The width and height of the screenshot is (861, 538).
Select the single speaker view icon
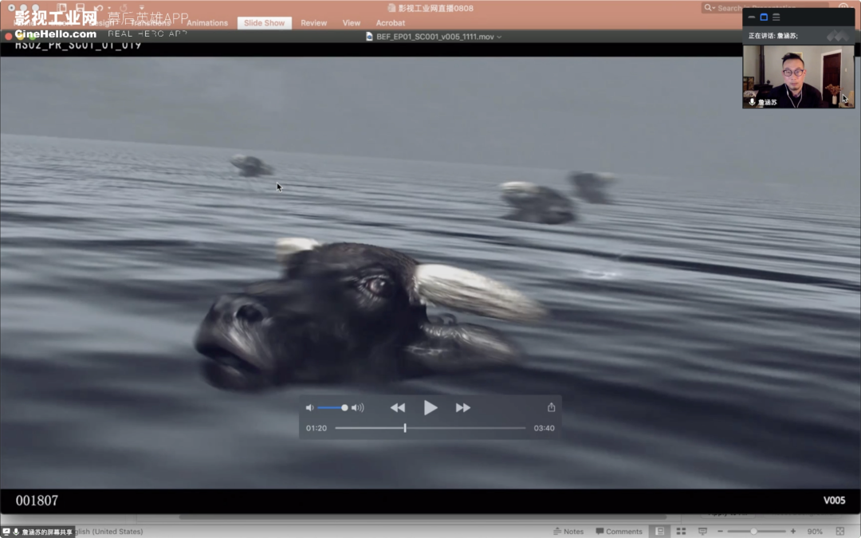pyautogui.click(x=764, y=17)
